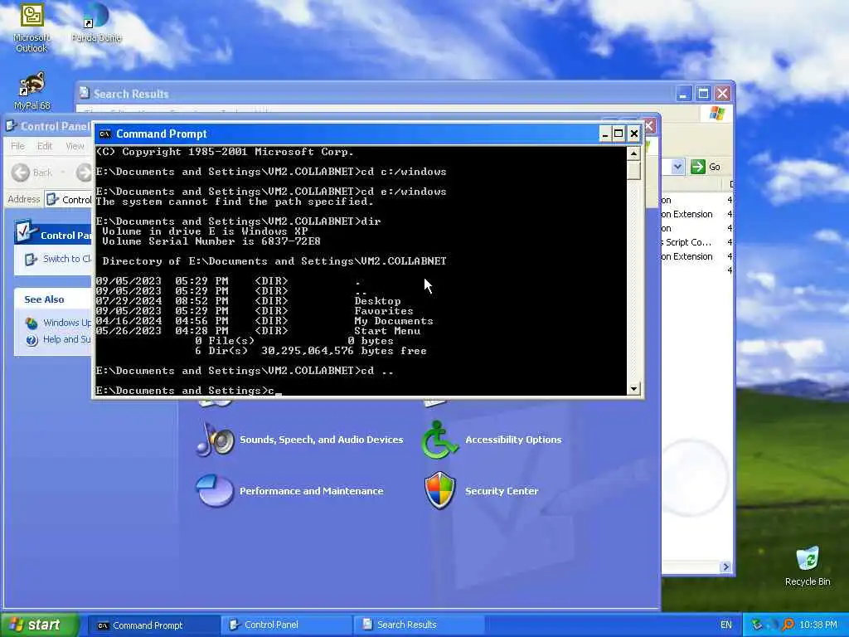Click the Help and Support link in See Also
Viewport: 849px width, 637px height.
click(x=66, y=339)
